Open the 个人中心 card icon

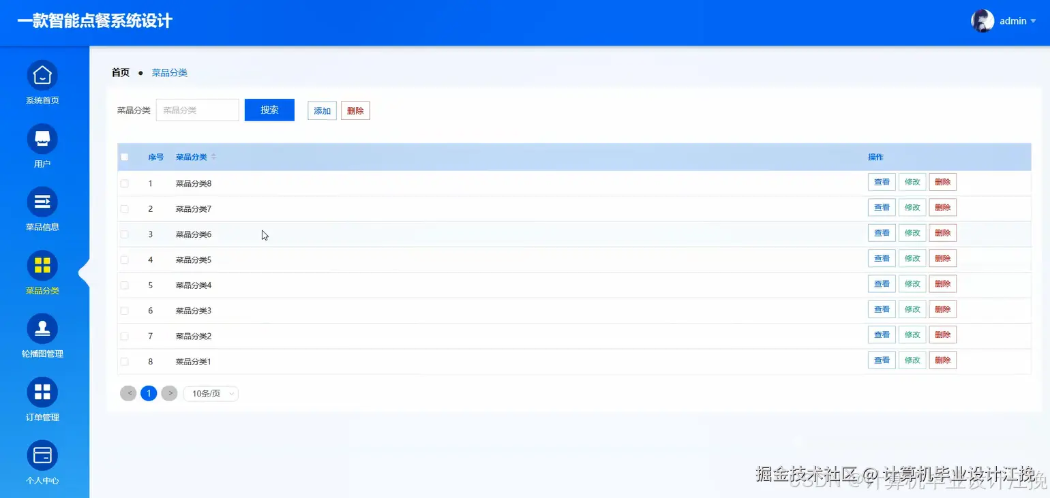pos(42,456)
